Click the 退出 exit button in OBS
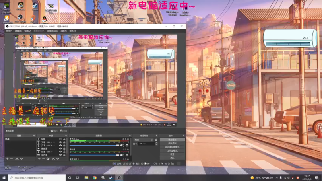Screen dimensions: 322x181 (172, 158)
